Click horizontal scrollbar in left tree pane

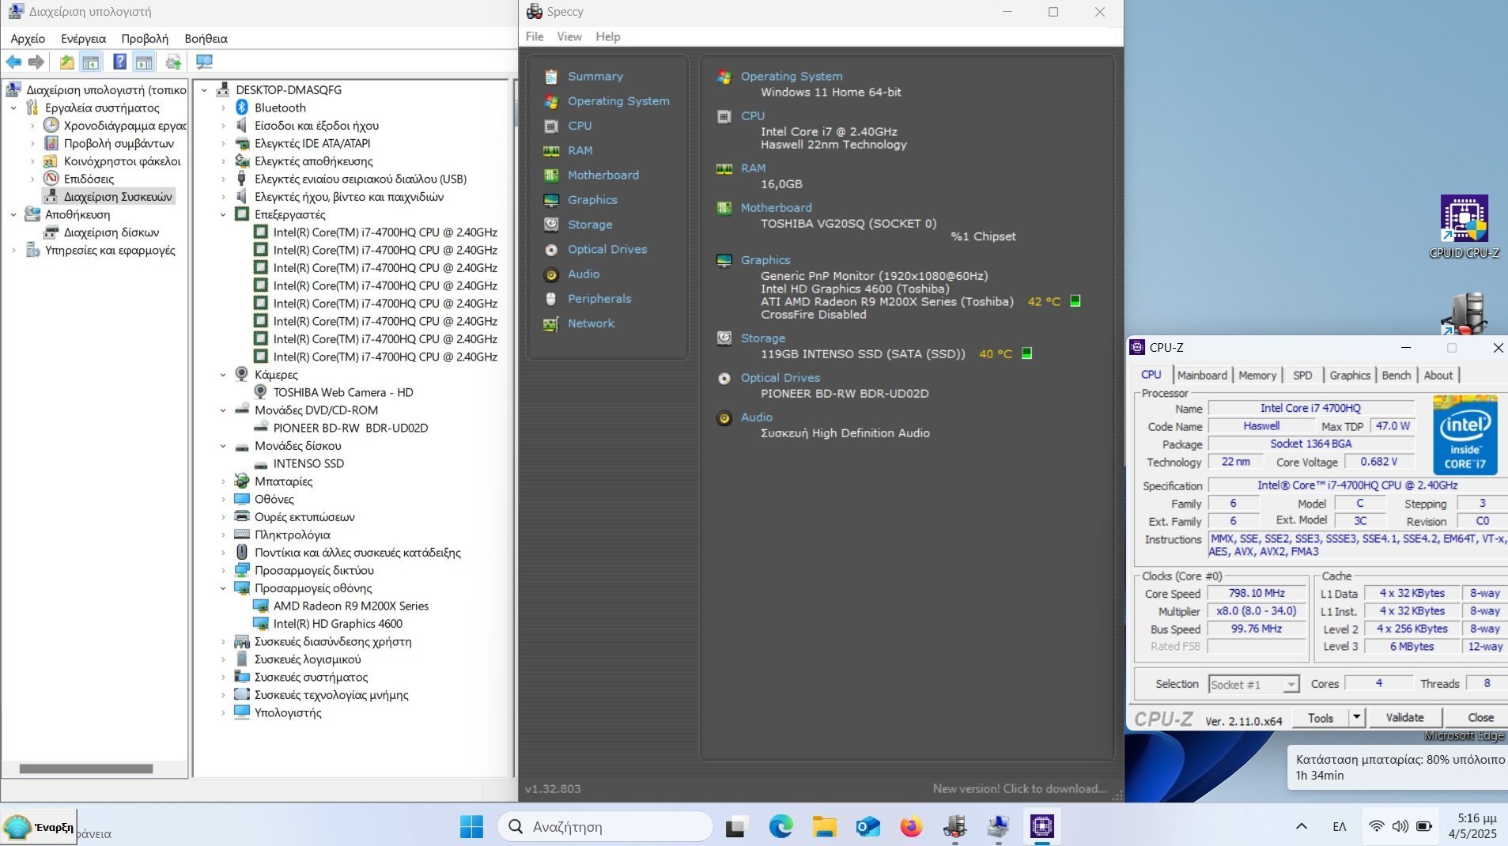[x=85, y=769]
